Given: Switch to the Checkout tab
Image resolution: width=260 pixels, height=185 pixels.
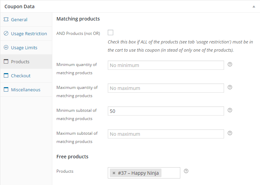Looking at the screenshot, I should click(x=21, y=76).
